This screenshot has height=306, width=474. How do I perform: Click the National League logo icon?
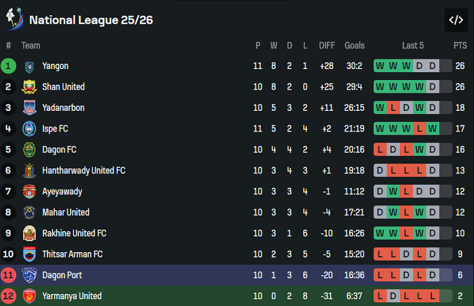click(x=13, y=19)
